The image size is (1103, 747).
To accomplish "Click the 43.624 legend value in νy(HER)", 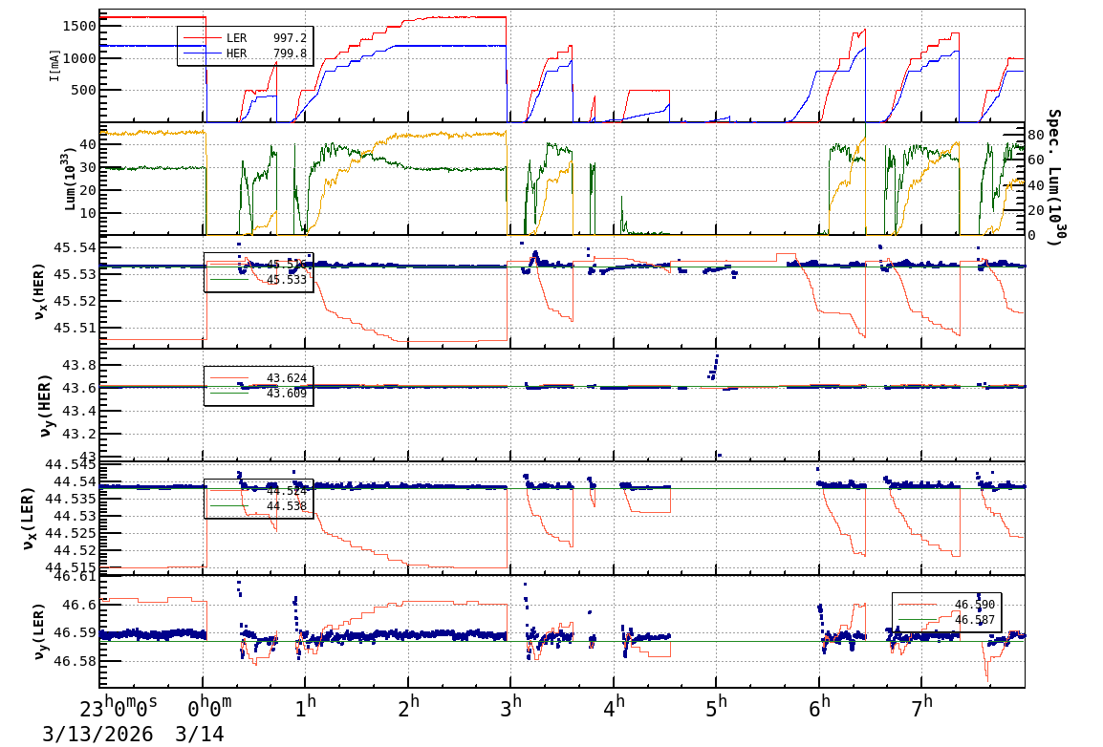I will 287,378.
